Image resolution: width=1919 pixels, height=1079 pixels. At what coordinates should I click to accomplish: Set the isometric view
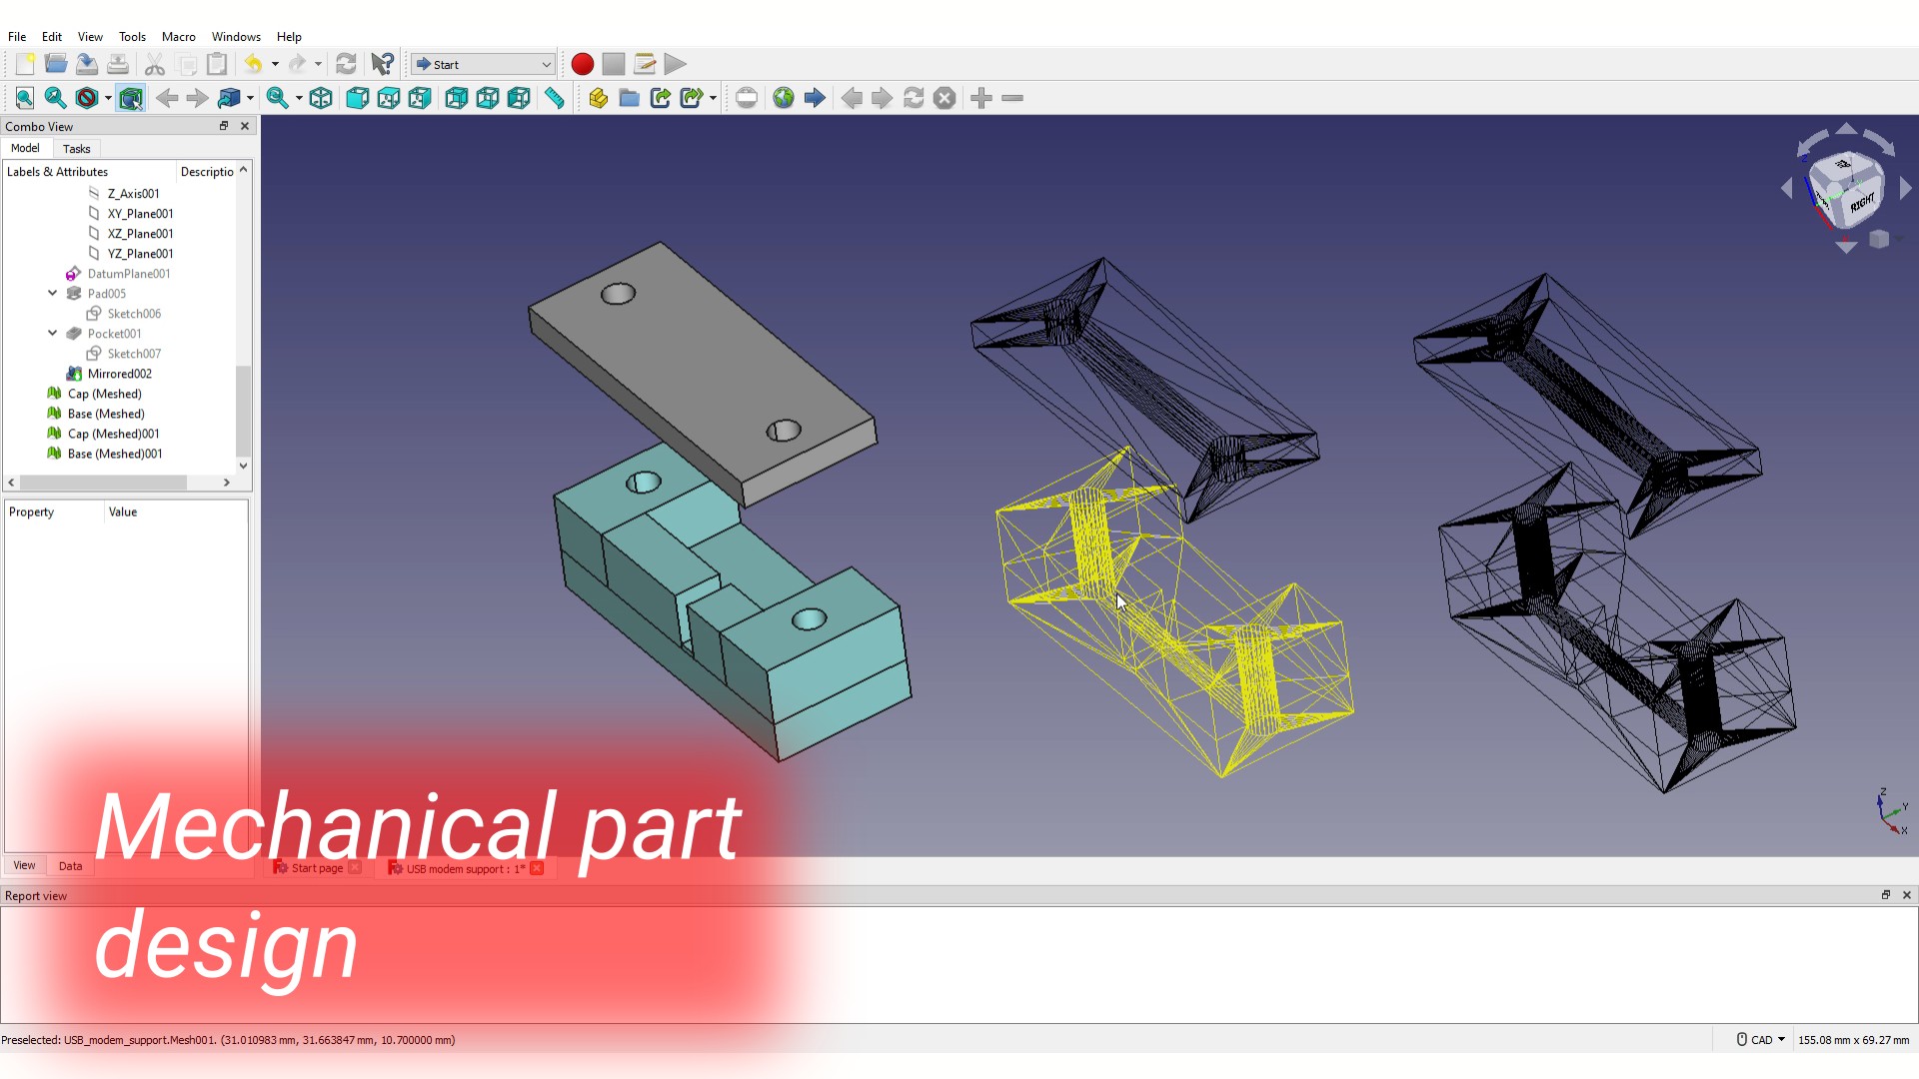(x=321, y=98)
